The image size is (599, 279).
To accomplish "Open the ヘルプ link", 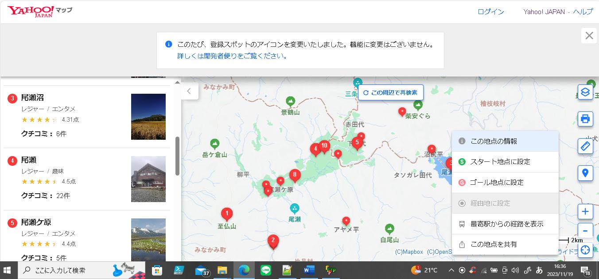I will (x=583, y=11).
